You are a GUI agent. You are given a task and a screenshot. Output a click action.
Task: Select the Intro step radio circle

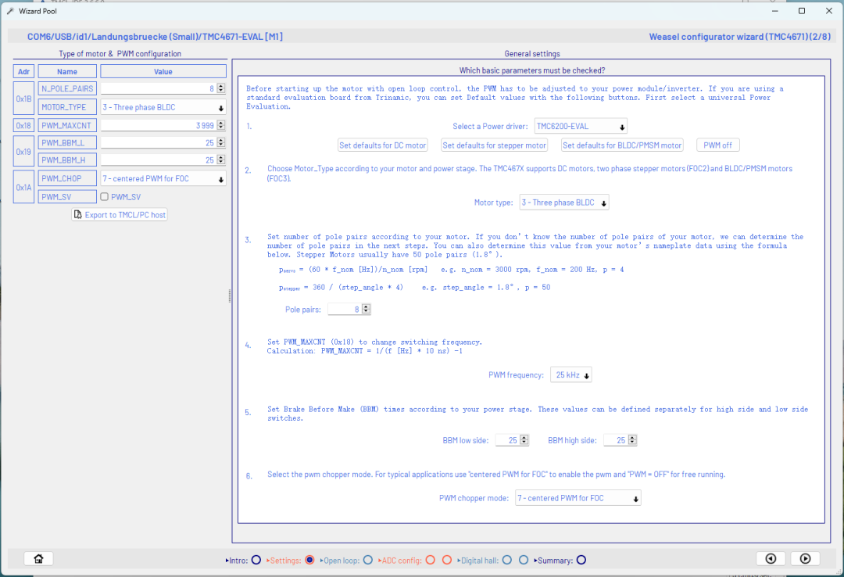[x=256, y=561]
